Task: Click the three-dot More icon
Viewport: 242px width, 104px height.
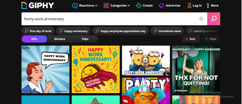Action: click(208, 6)
